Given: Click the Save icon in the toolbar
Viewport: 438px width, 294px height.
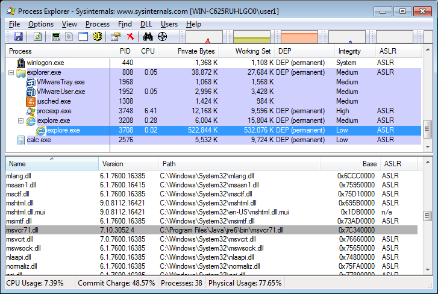Looking at the screenshot, I should (17, 37).
